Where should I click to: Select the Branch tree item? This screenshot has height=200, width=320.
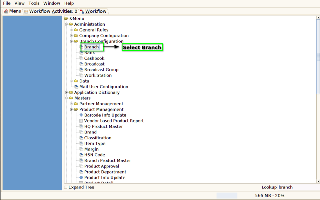[92, 47]
